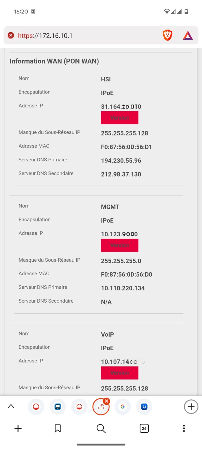The height and width of the screenshot is (450, 202).
Task: Switch to the Google tab
Action: tap(122, 407)
